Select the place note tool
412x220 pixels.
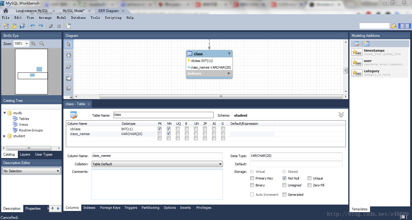(69, 88)
